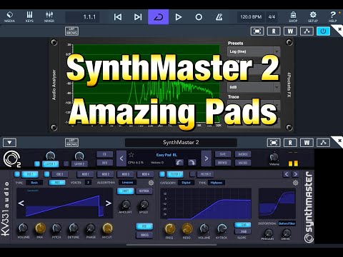Open the filter CATEGORY Digital dropdown

(x=186, y=183)
